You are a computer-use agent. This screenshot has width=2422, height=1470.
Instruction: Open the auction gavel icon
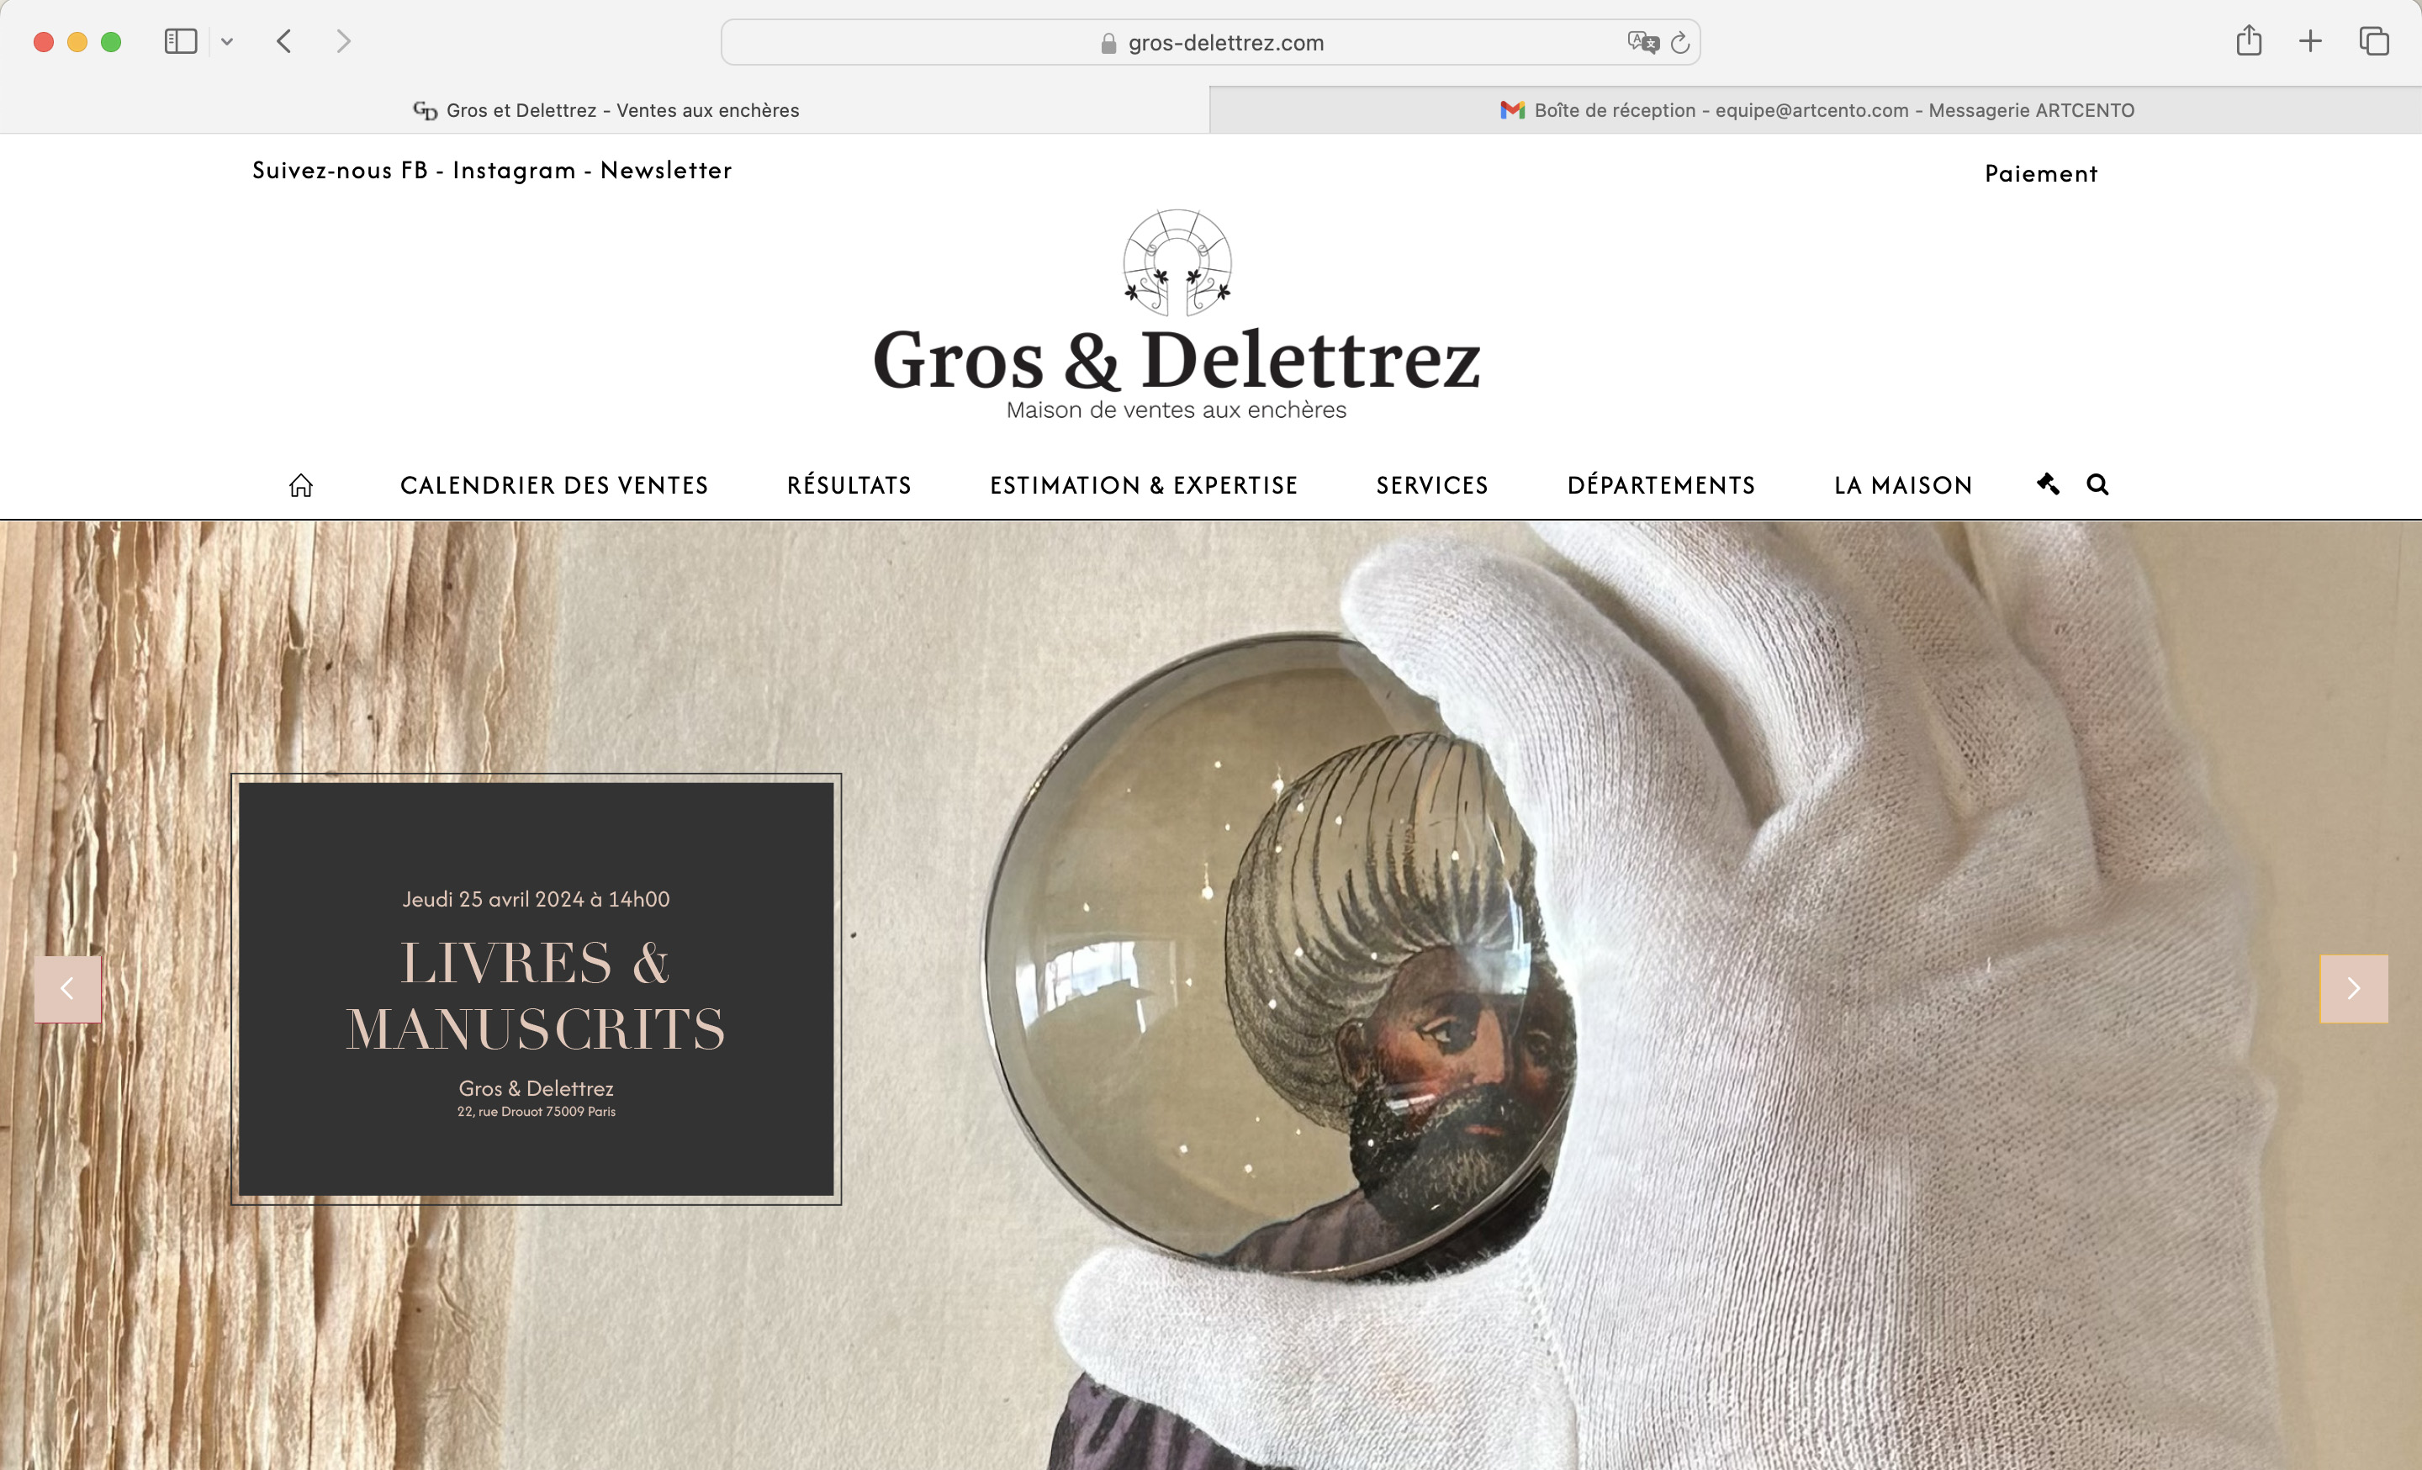(x=2048, y=484)
